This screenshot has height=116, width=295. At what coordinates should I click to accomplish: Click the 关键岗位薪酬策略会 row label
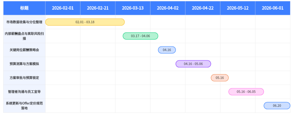[24, 50]
